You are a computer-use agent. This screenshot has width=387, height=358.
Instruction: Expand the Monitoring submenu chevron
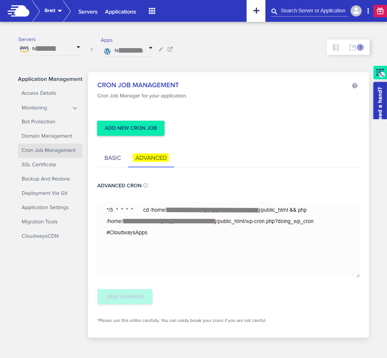(x=75, y=108)
